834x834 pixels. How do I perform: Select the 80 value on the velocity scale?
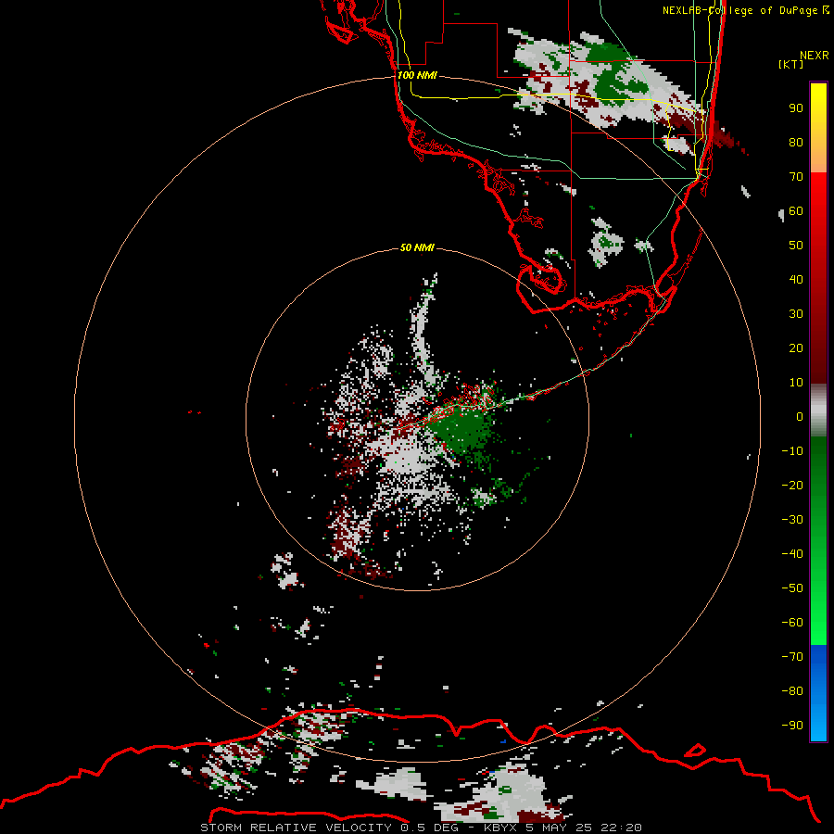[796, 142]
